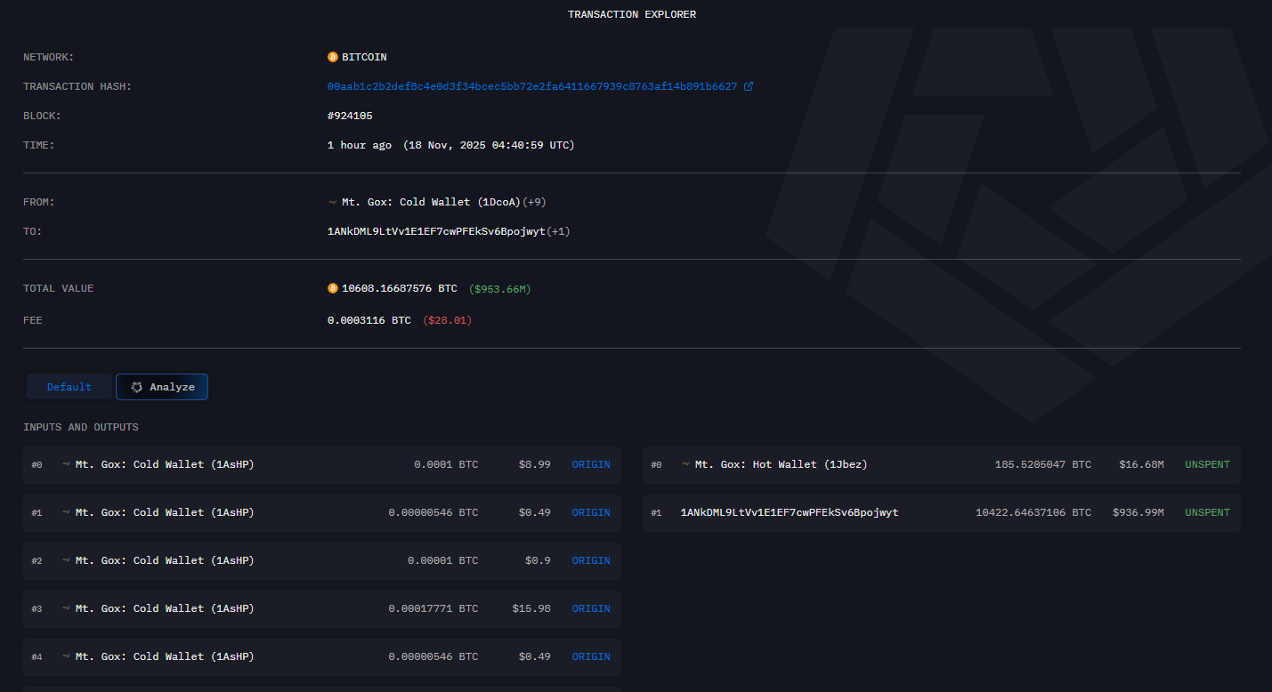Image resolution: width=1272 pixels, height=692 pixels.
Task: Expand the (+1) additional recipient addresses
Action: point(557,230)
